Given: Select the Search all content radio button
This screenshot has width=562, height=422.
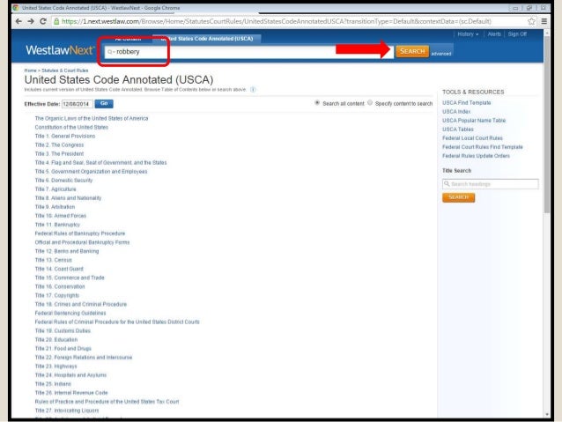Looking at the screenshot, I should coord(317,103).
